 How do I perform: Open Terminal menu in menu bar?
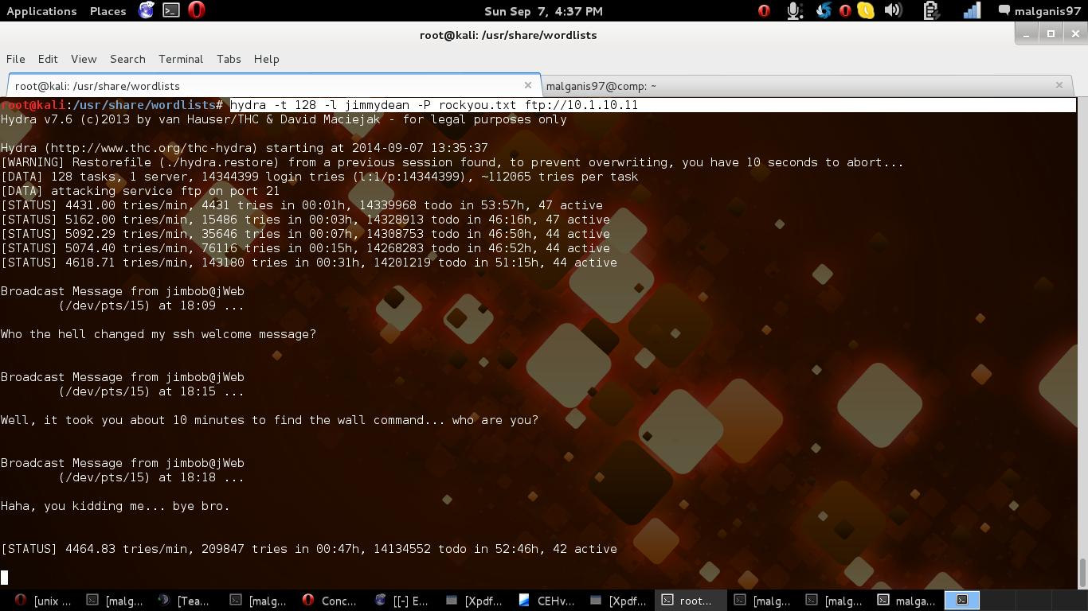pos(181,59)
